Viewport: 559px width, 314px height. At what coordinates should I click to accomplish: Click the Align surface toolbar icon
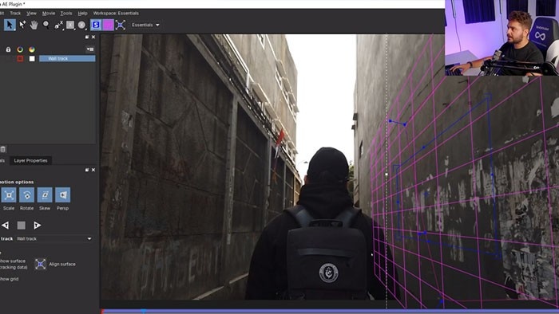point(121,25)
